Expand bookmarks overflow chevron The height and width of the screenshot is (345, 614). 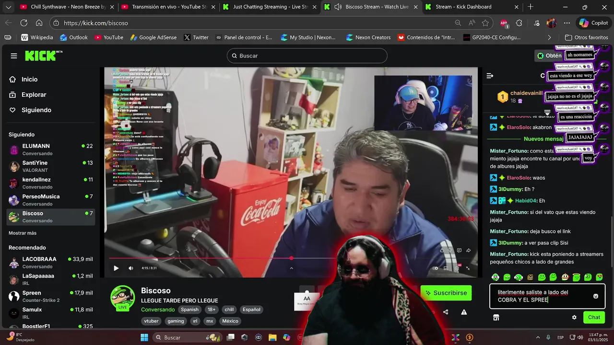[x=549, y=37]
